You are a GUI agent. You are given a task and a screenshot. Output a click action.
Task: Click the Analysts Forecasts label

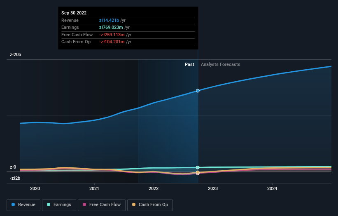[221, 64]
